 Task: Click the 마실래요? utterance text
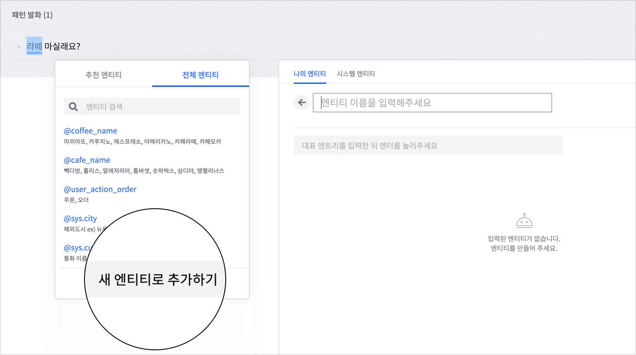click(62, 46)
